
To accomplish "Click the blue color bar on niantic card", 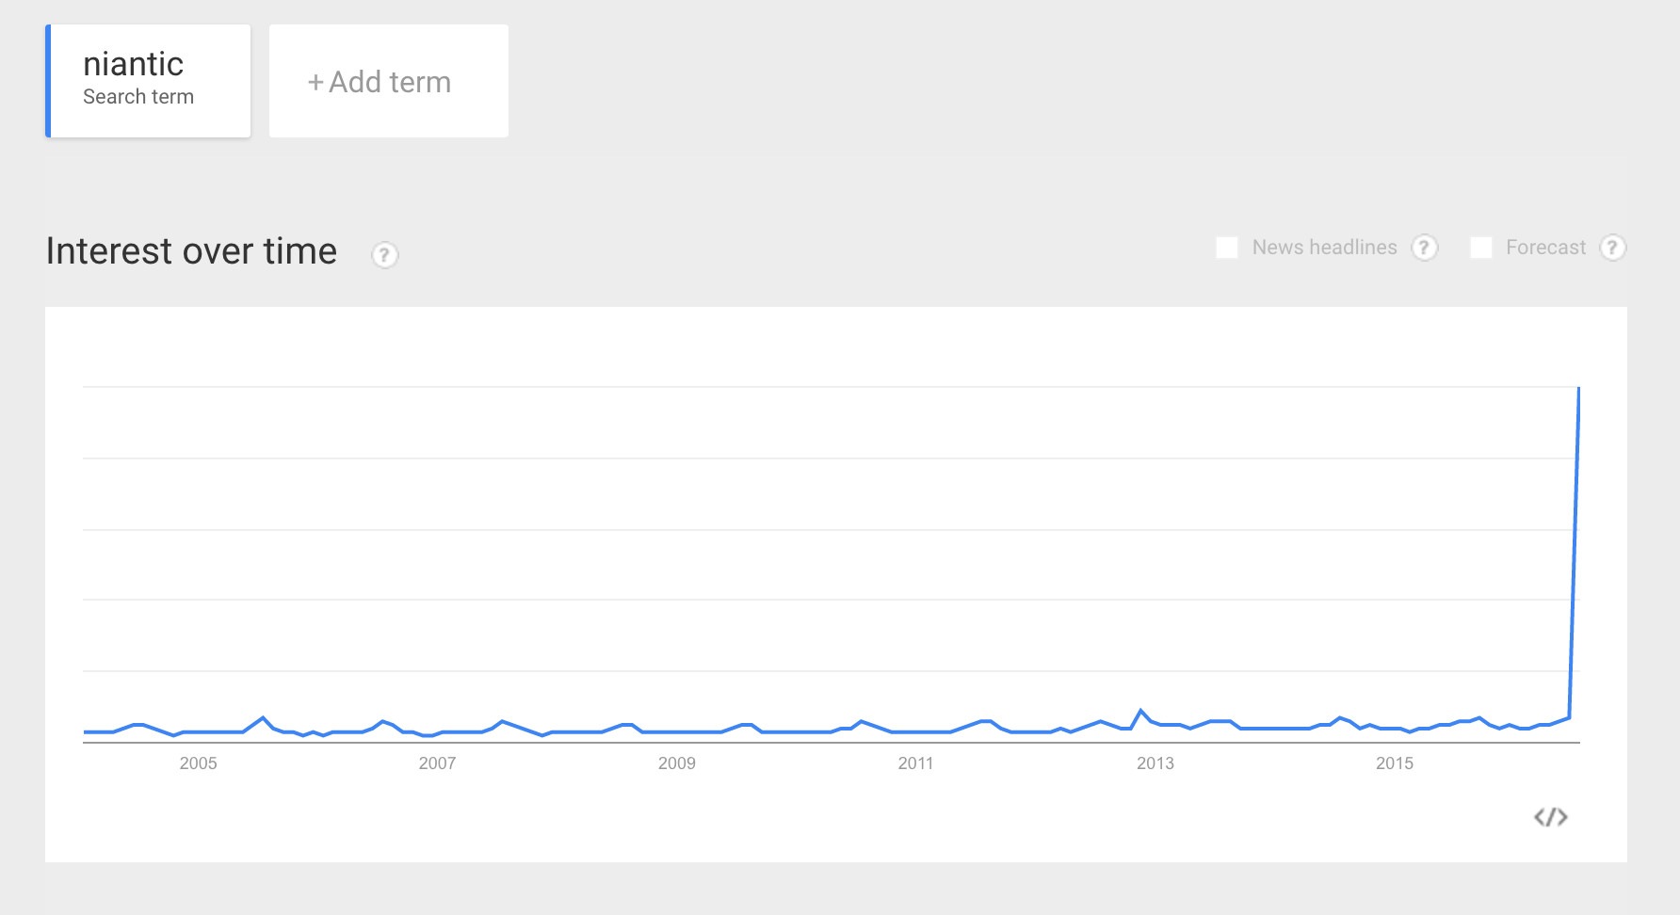I will tap(48, 81).
